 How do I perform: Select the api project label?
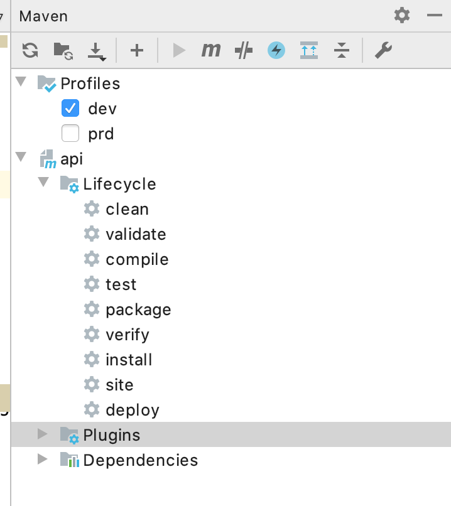point(72,159)
